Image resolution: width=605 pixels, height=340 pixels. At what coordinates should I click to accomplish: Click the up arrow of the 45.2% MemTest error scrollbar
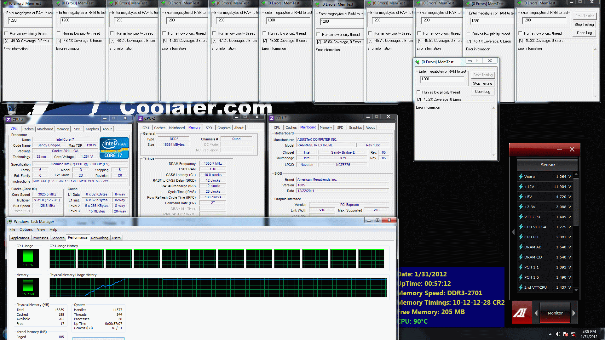click(493, 108)
